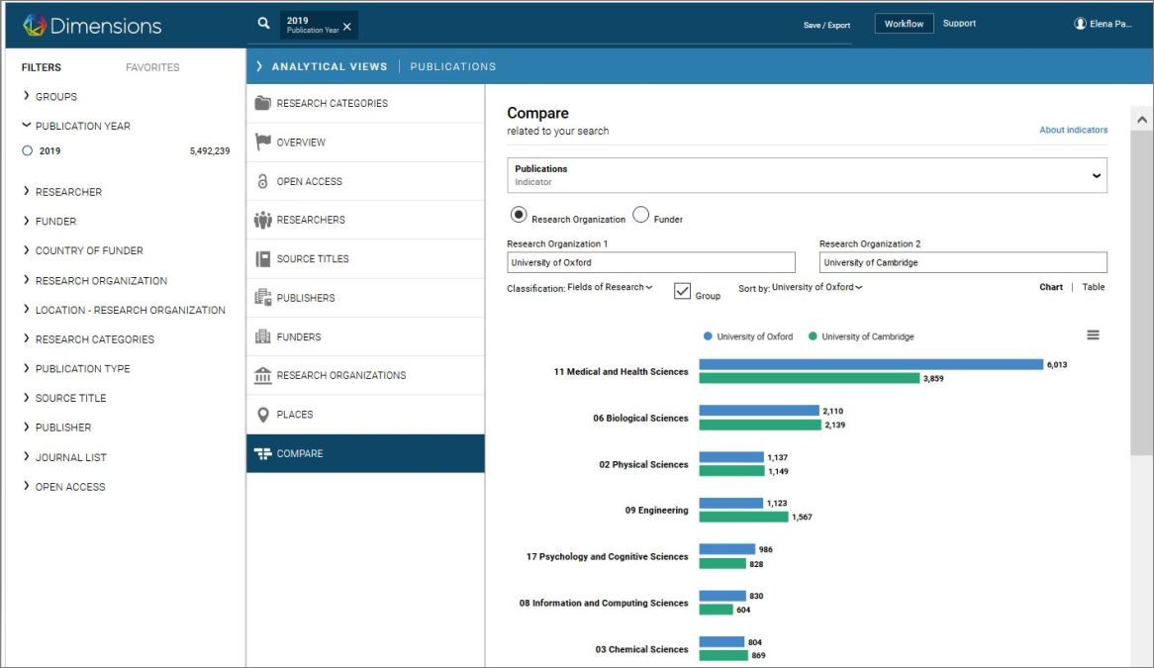The image size is (1154, 668).
Task: Click the University of Oxford legend swatch
Action: coord(708,336)
